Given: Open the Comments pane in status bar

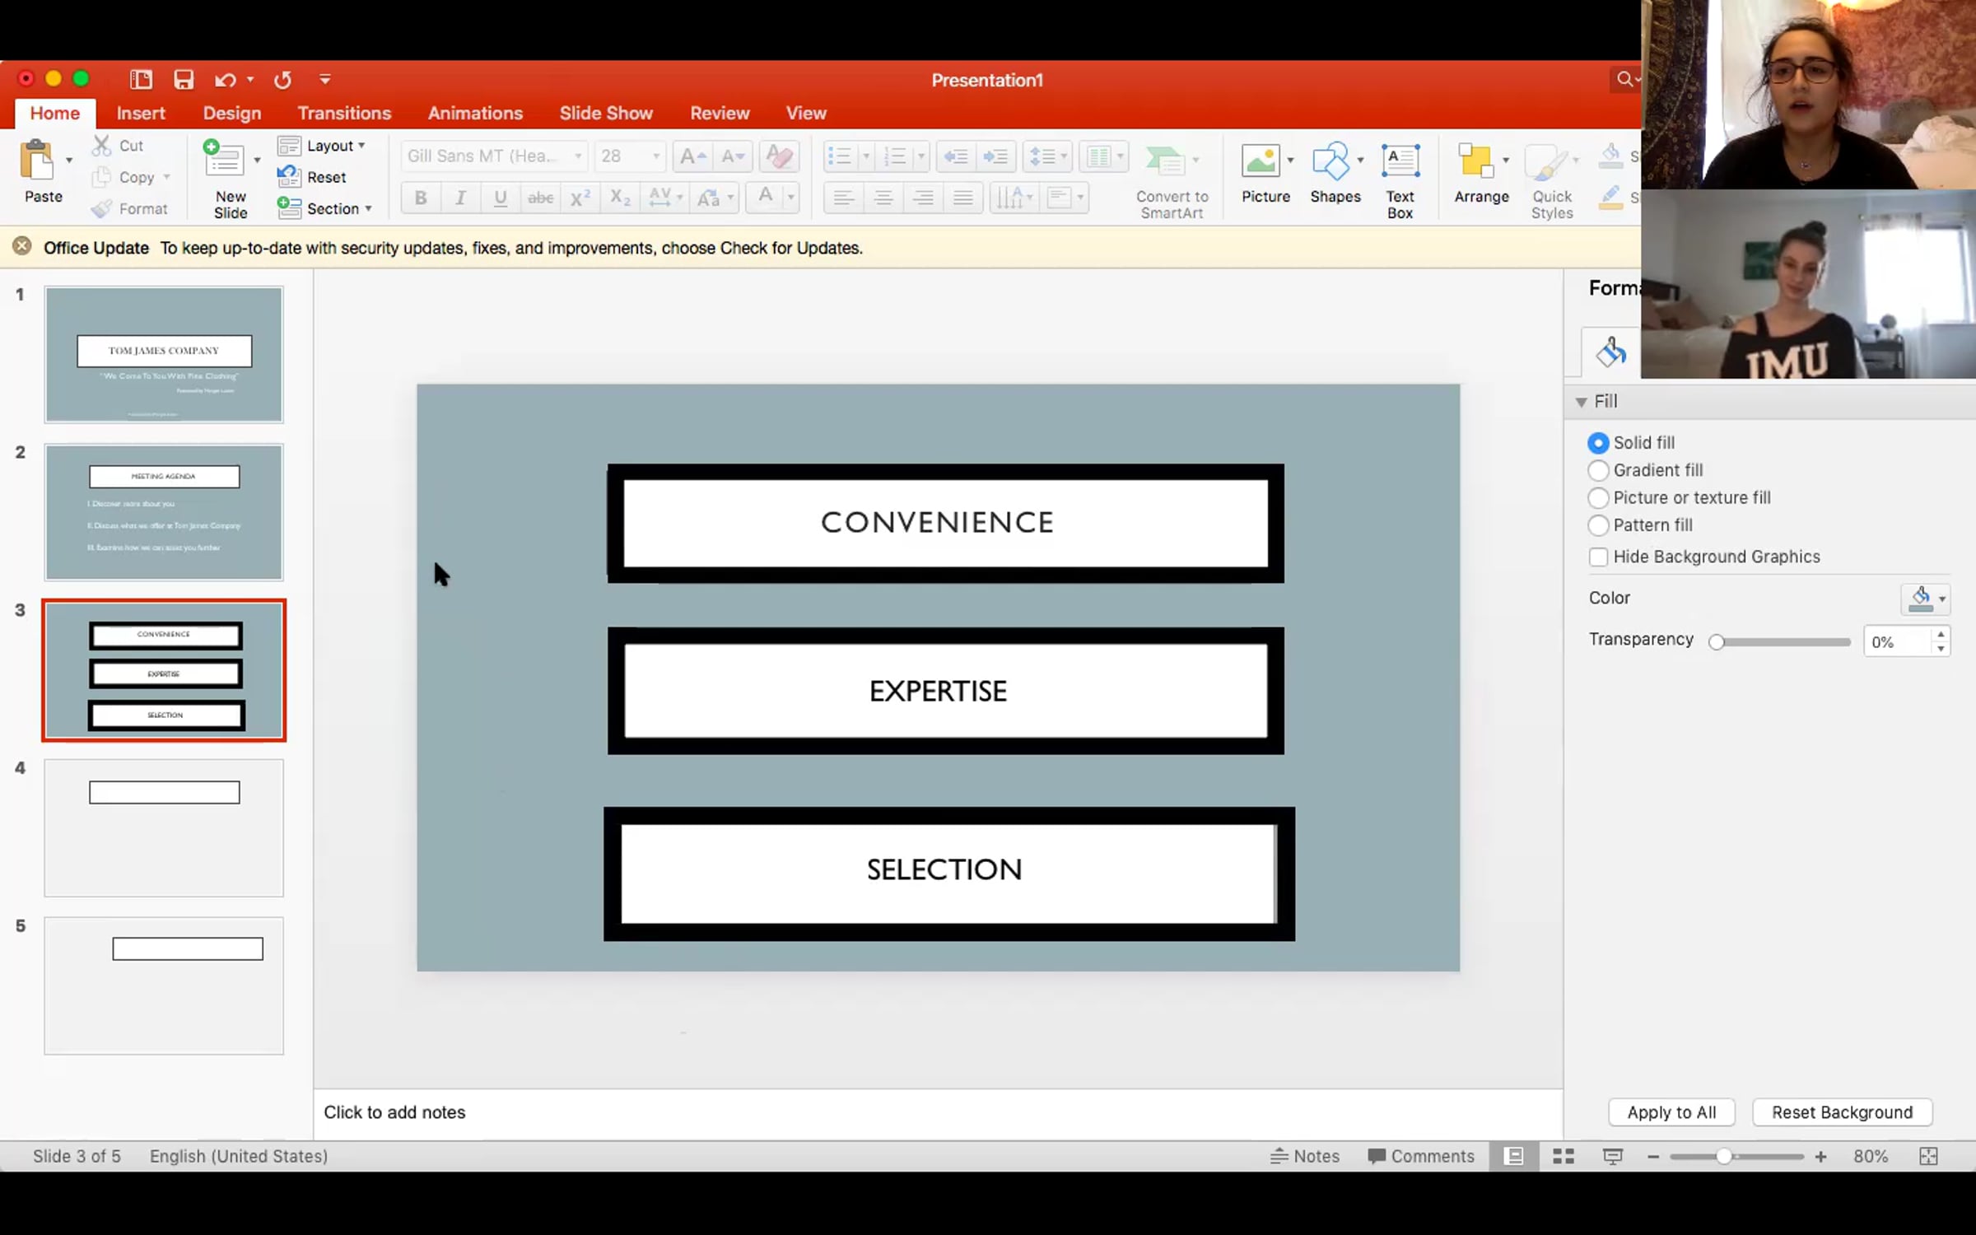Looking at the screenshot, I should pyautogui.click(x=1421, y=1156).
